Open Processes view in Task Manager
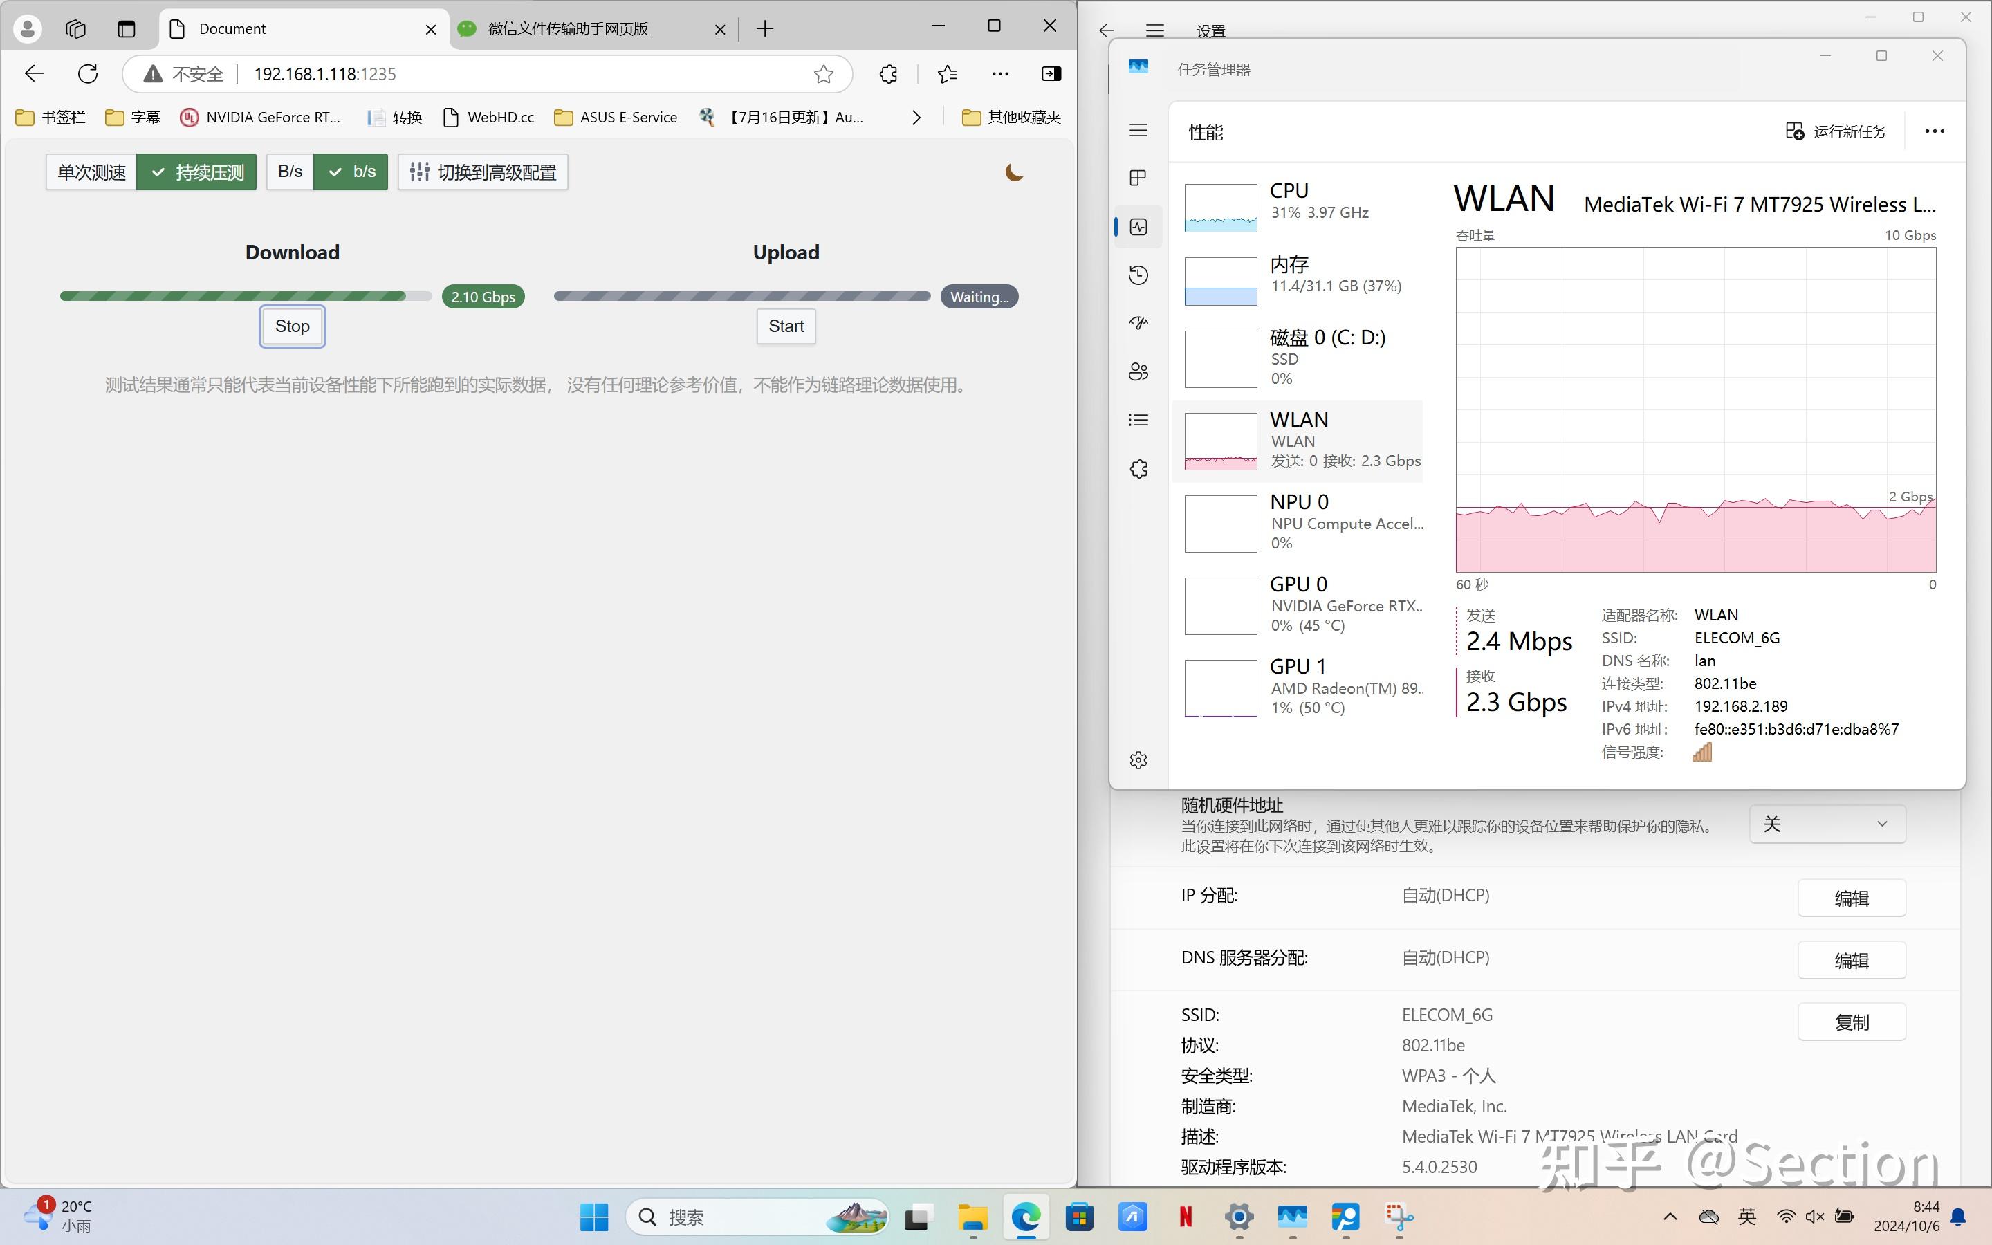Screen dimensions: 1992x1245 coord(1138,177)
